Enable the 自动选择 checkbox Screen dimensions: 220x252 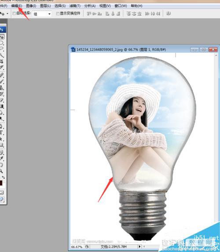pos(14,13)
